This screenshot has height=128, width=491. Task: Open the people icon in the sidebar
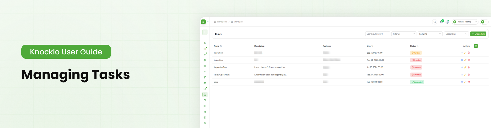[205, 72]
